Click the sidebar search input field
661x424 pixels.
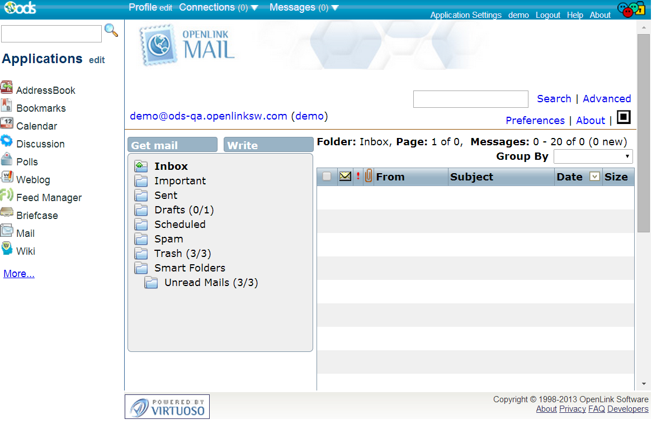(x=51, y=34)
